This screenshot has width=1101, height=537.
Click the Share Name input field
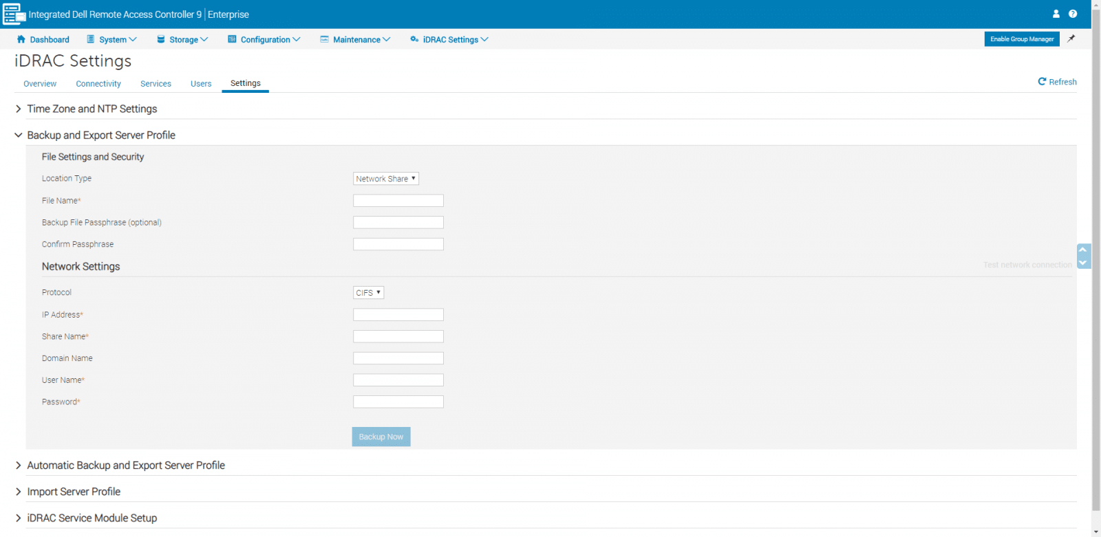coord(398,336)
